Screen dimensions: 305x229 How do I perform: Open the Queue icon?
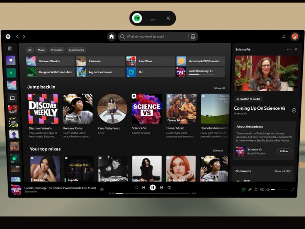tap(256, 190)
